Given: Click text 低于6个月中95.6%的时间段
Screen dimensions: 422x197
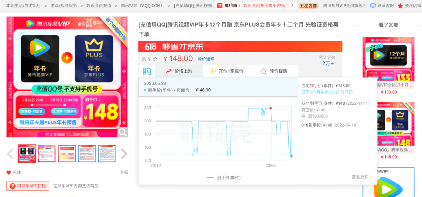Looking at the screenshot, I should 327,92.
